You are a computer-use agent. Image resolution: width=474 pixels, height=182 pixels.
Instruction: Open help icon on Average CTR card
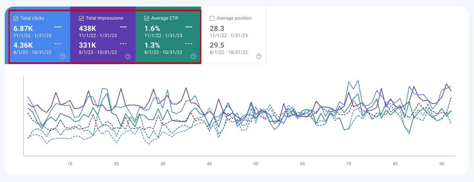point(193,56)
